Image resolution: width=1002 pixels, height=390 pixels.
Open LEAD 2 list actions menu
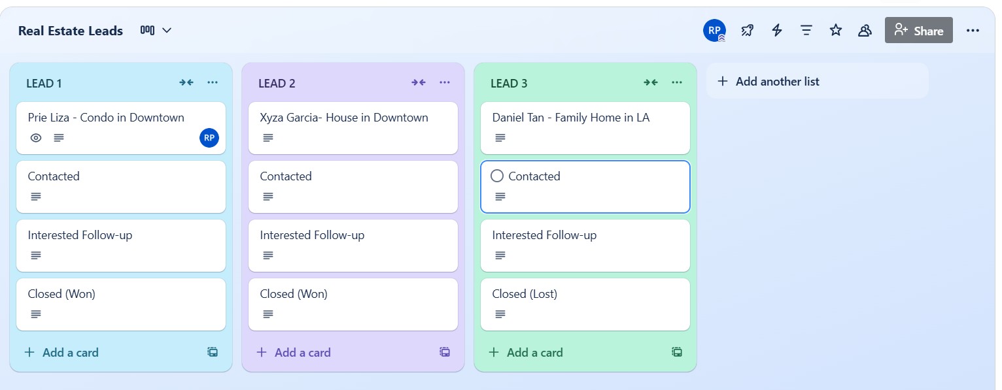point(445,82)
